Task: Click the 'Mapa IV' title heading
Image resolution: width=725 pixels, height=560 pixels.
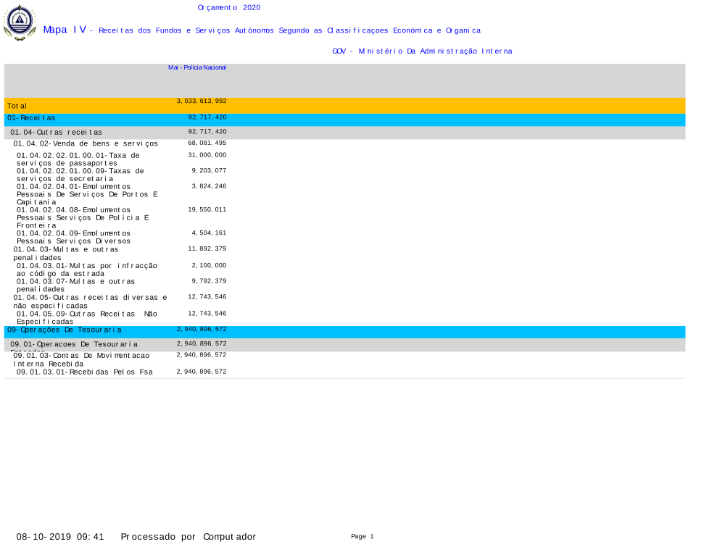Action: point(65,30)
